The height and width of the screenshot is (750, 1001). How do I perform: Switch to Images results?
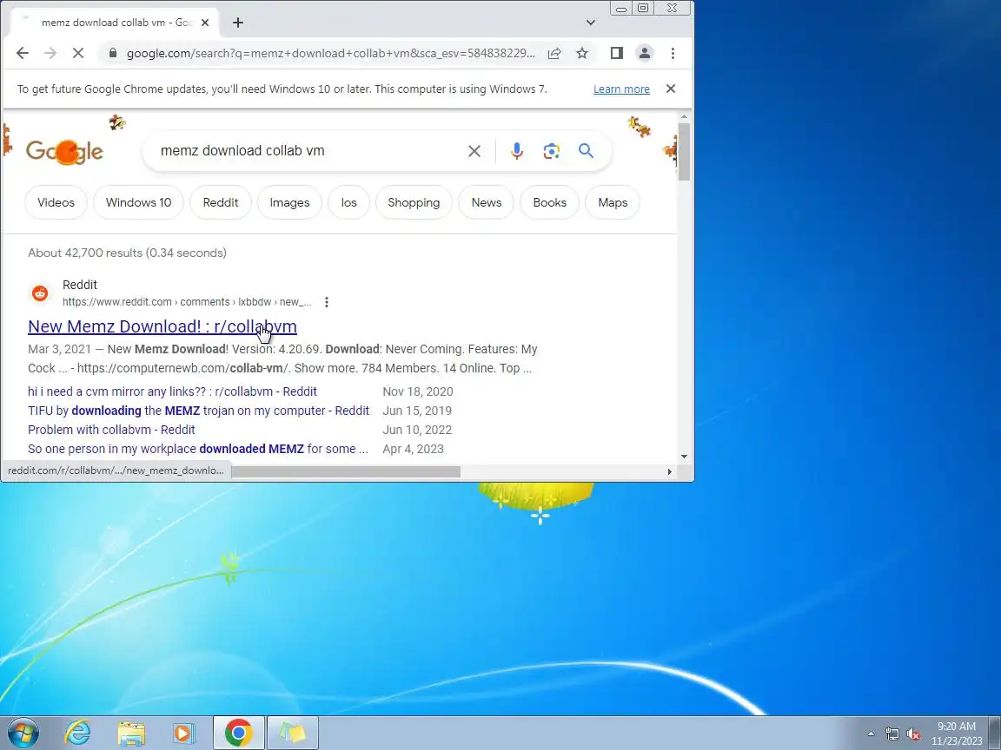coord(289,202)
